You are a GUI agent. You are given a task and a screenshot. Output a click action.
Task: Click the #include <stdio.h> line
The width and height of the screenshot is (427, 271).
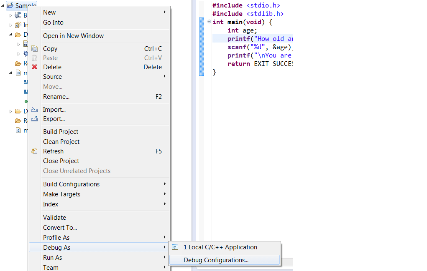246,5
